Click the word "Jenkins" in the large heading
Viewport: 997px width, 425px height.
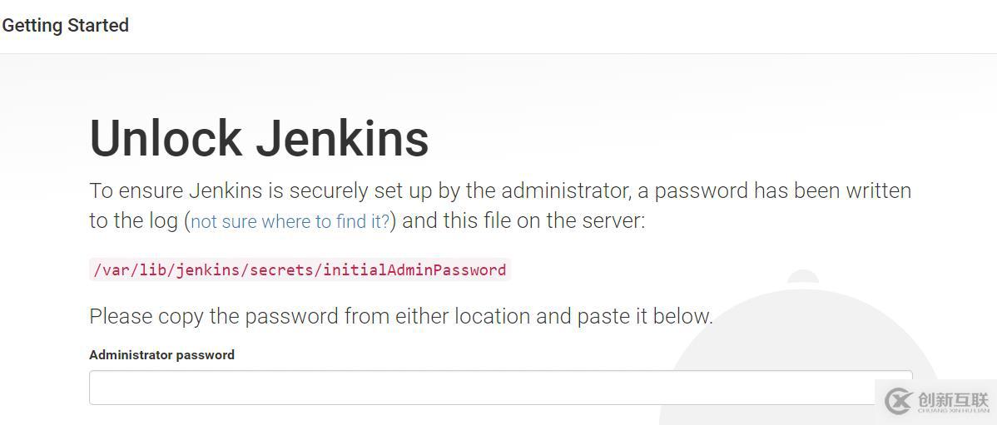tap(342, 138)
